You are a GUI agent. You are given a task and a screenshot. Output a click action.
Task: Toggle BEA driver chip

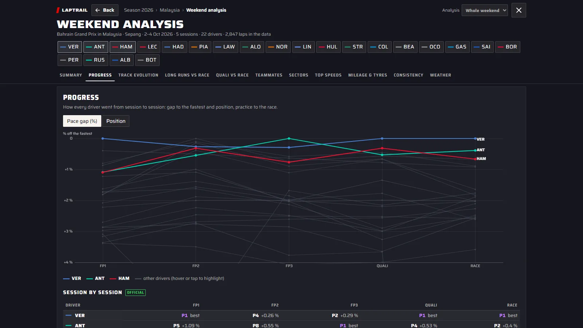(x=406, y=47)
